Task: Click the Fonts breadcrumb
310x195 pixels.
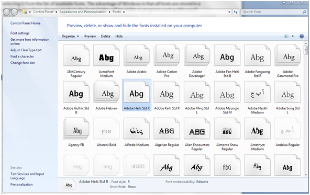Action: [117, 12]
